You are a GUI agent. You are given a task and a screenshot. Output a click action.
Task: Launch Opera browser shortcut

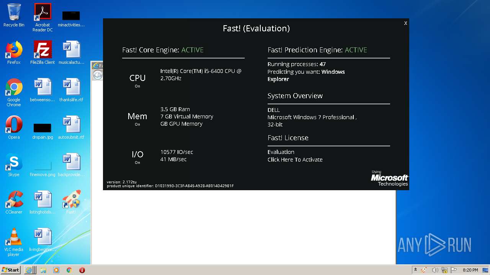[14, 128]
